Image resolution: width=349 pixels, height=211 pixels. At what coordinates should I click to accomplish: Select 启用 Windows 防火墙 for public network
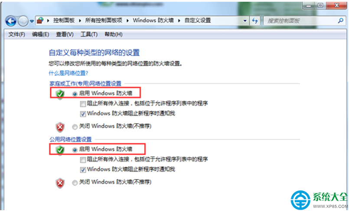[x=75, y=150]
